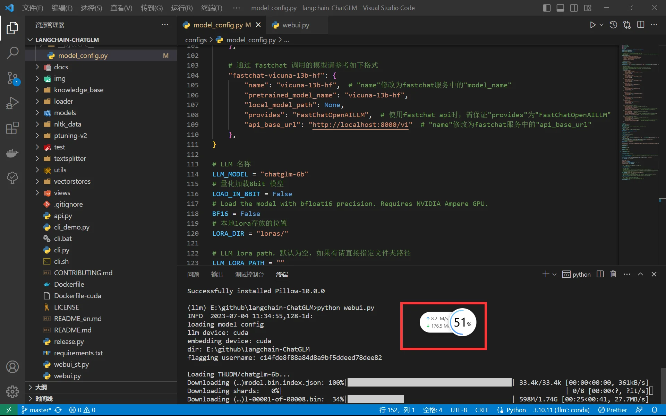Open http://localhost:8000/v1 link in code
Image resolution: width=666 pixels, height=416 pixels.
(360, 125)
